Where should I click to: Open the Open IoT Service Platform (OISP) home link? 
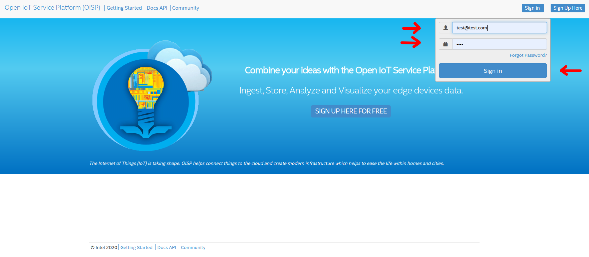pyautogui.click(x=52, y=8)
